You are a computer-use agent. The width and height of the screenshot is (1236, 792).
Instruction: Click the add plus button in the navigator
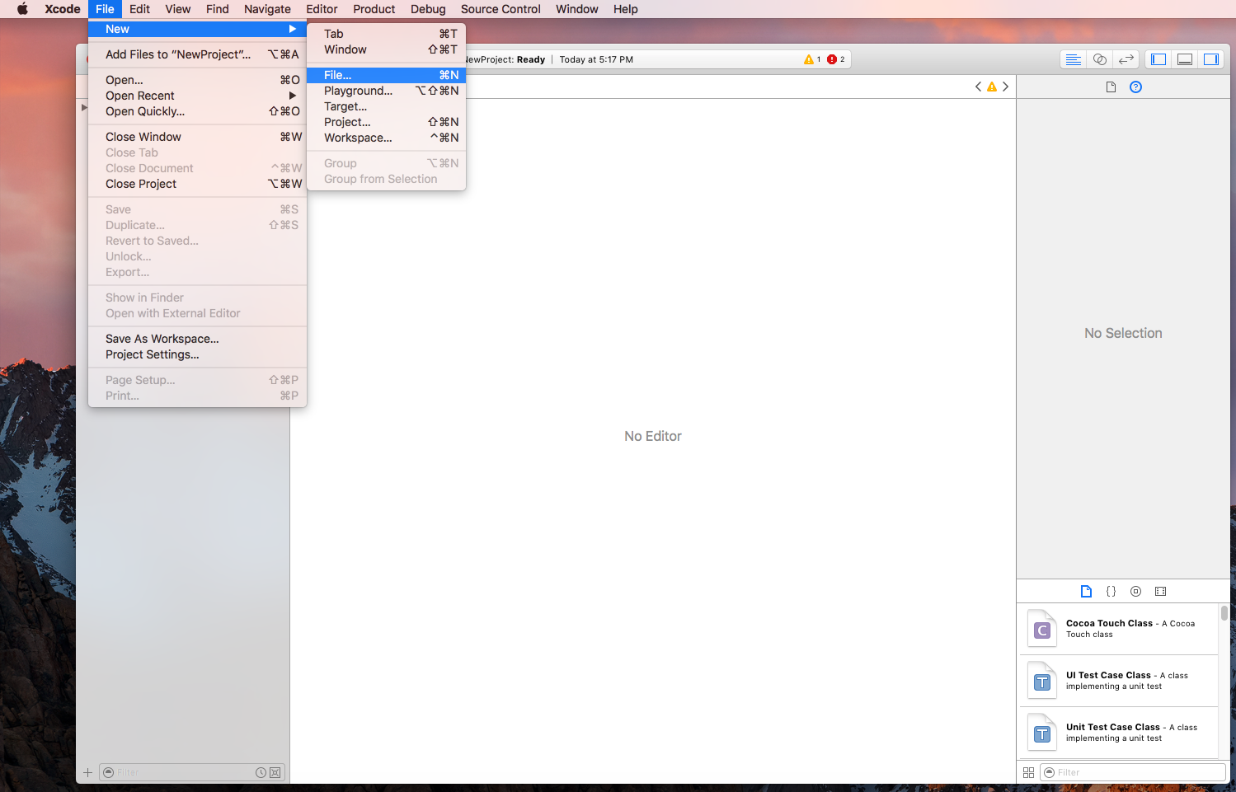tap(87, 772)
